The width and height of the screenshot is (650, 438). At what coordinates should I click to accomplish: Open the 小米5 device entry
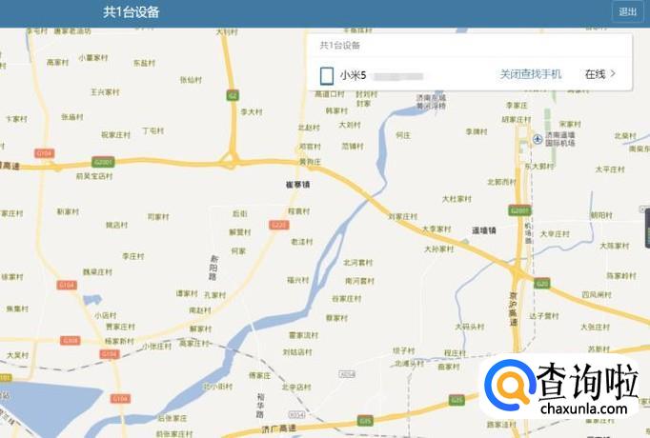click(x=470, y=75)
